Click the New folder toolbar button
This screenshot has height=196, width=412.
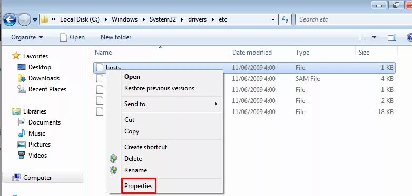pos(116,37)
